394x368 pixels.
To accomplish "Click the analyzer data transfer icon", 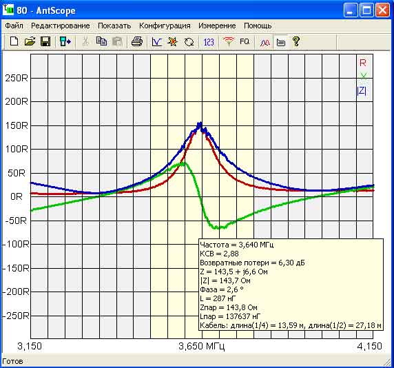I will point(65,41).
